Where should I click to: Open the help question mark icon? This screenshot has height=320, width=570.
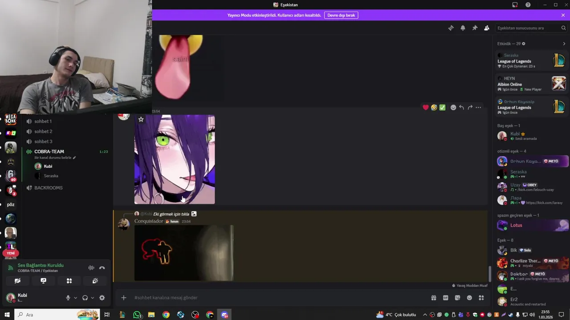[x=528, y=5]
